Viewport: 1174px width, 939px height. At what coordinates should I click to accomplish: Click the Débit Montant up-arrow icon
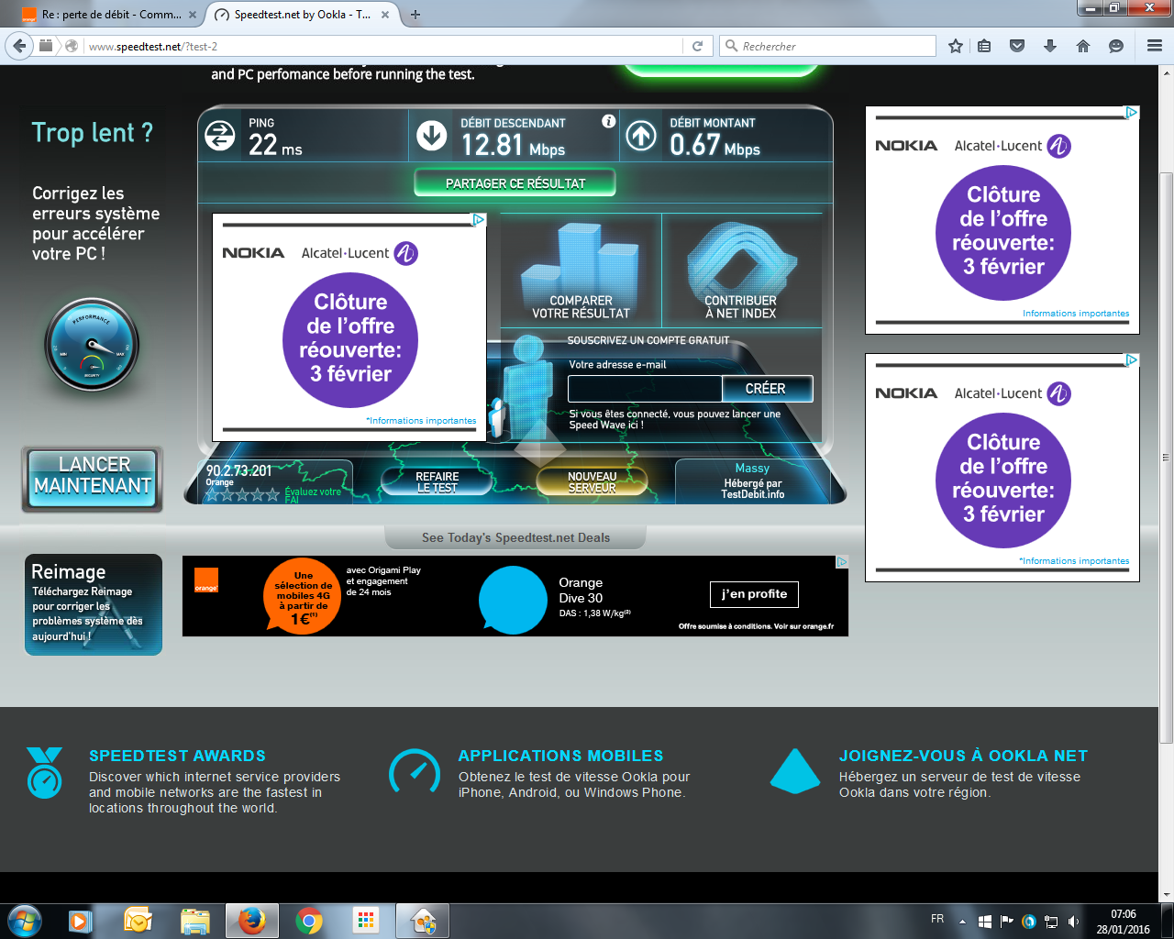(x=642, y=135)
